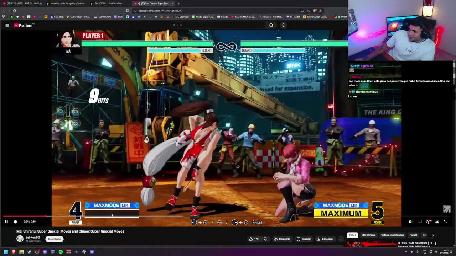Open the video player settings gear
The width and height of the screenshot is (456, 256).
428,222
